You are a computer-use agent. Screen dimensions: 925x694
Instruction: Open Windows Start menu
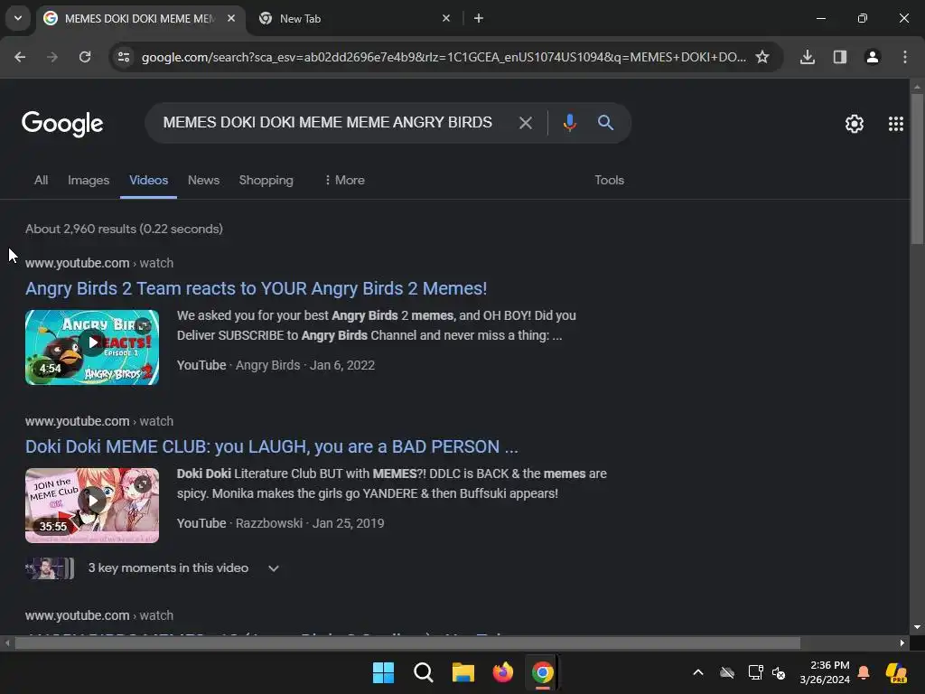tap(383, 672)
